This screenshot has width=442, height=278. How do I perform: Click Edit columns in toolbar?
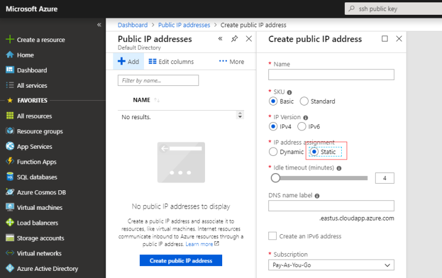pyautogui.click(x=171, y=62)
